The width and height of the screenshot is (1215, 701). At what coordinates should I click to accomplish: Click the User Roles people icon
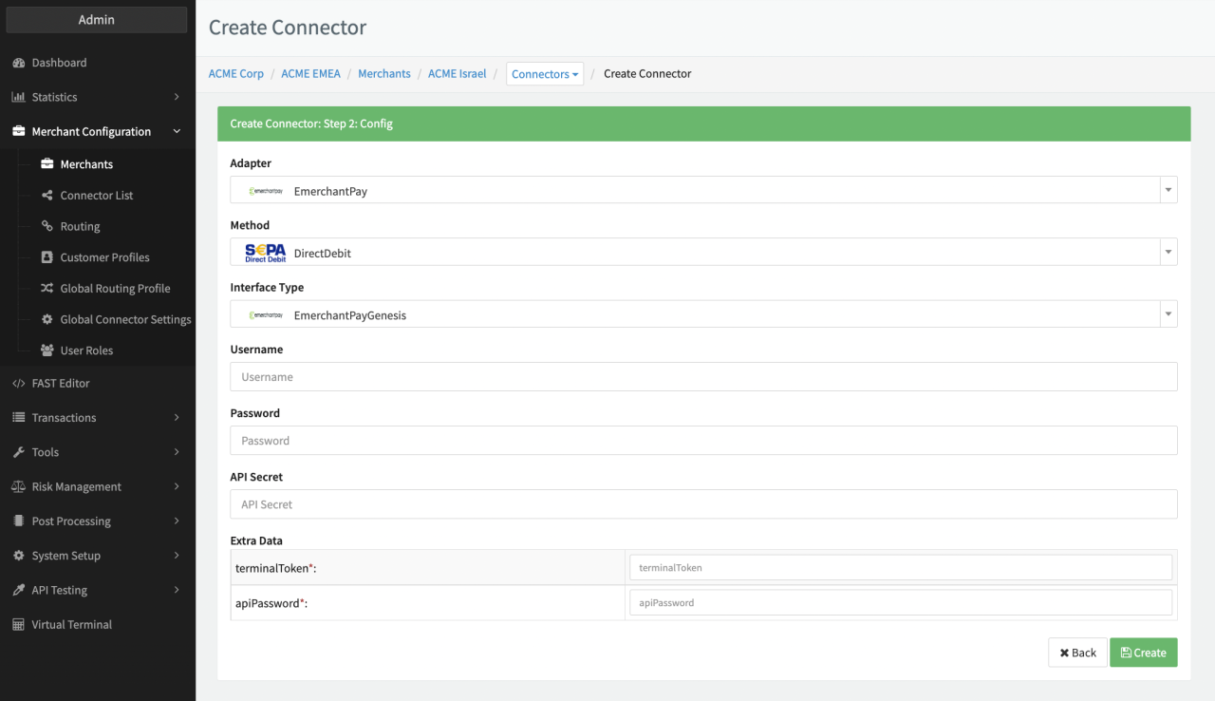47,350
